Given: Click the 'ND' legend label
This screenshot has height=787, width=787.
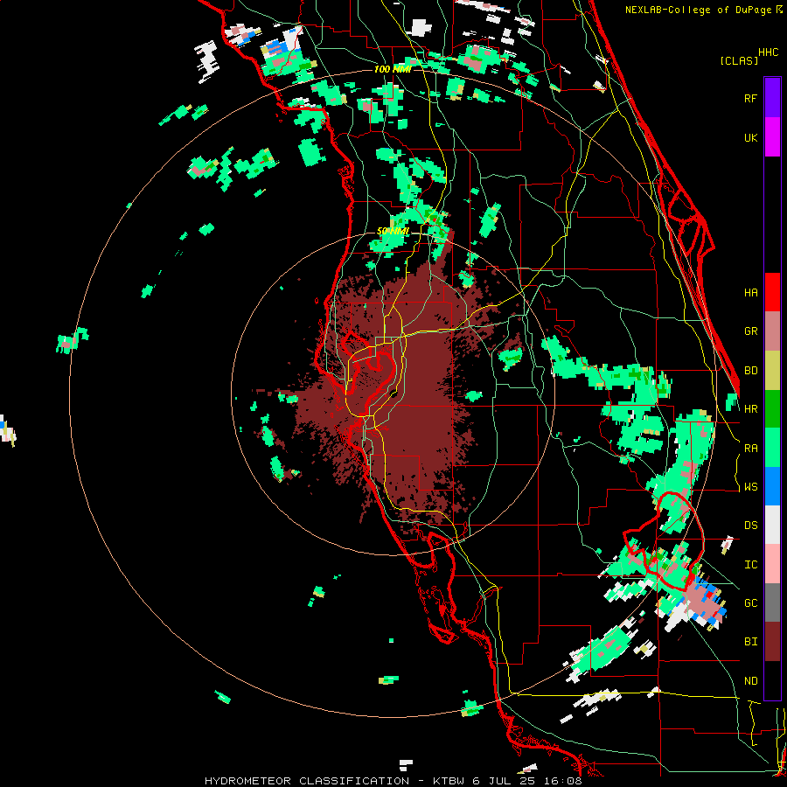Looking at the screenshot, I should [x=750, y=681].
